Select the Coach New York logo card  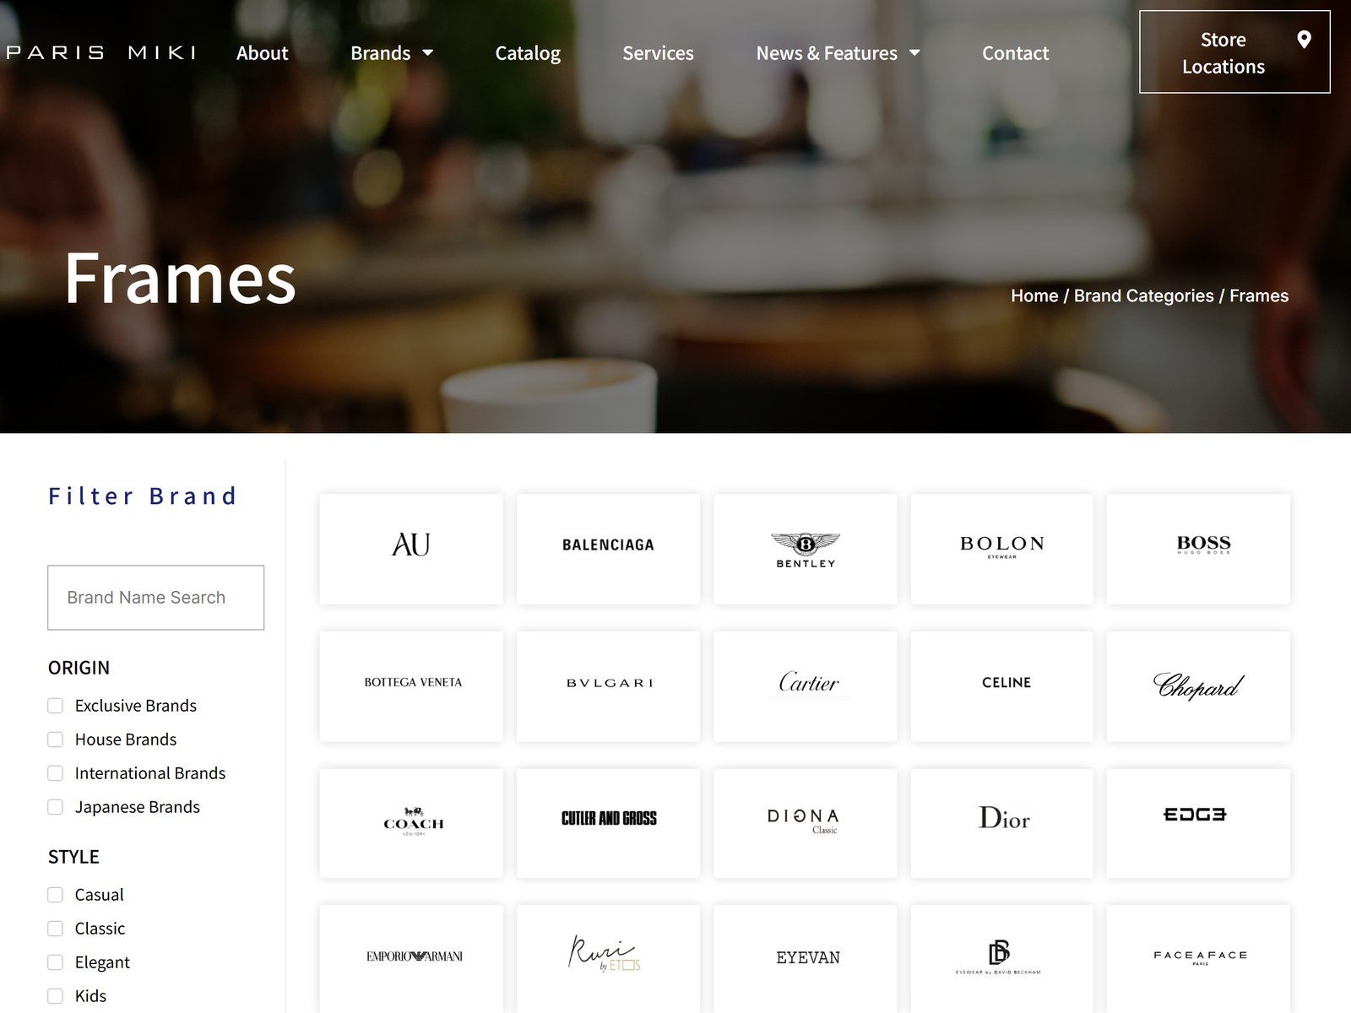pyautogui.click(x=411, y=823)
